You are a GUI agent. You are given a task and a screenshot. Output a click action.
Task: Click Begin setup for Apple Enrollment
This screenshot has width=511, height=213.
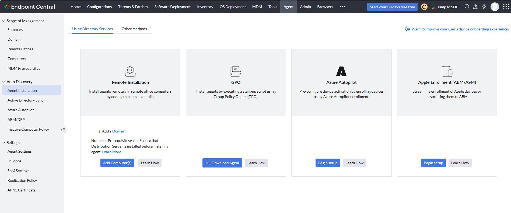click(x=433, y=163)
